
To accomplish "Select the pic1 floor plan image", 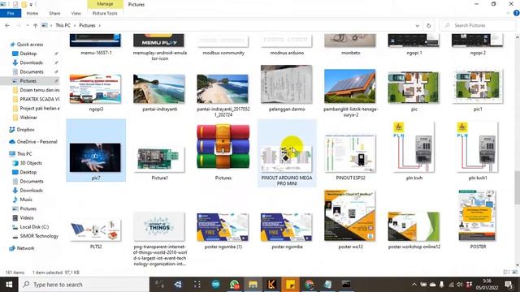I will click(478, 87).
